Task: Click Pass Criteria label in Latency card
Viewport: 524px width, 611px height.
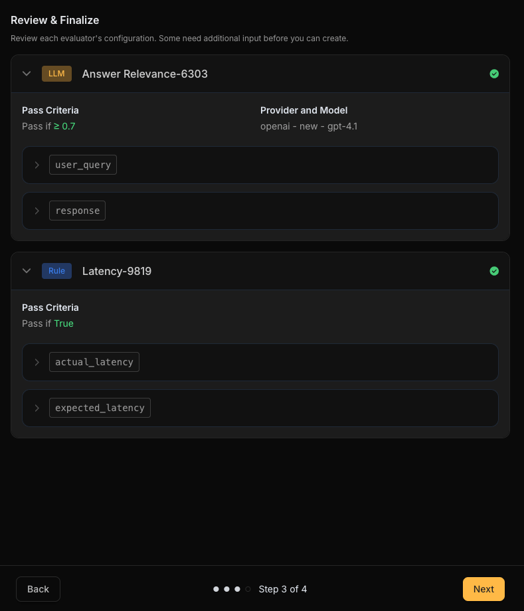Action: pyautogui.click(x=50, y=307)
